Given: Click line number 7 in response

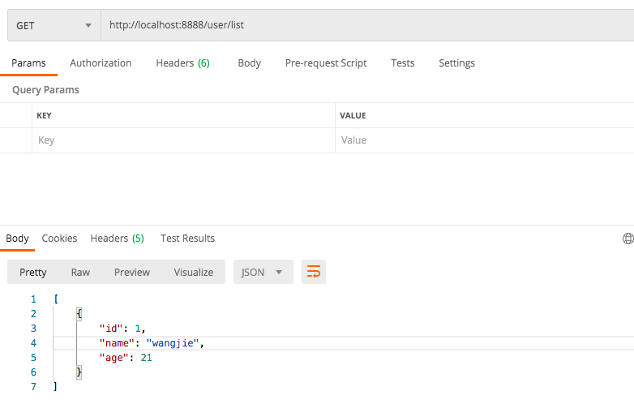Looking at the screenshot, I should click(x=33, y=387).
